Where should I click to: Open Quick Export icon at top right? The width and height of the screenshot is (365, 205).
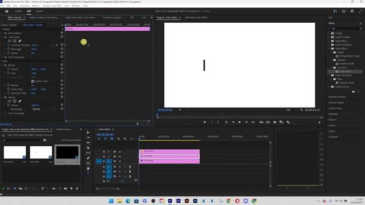pos(343,11)
